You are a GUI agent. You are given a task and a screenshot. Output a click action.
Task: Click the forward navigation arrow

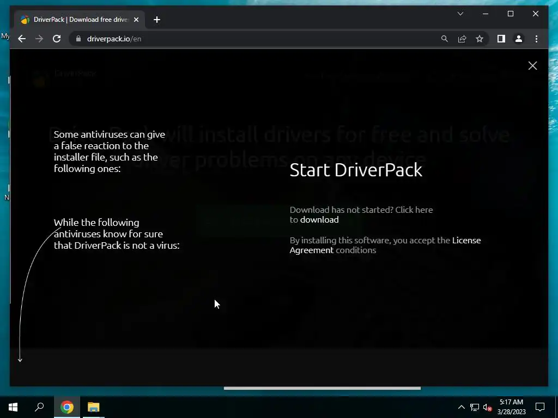(39, 39)
